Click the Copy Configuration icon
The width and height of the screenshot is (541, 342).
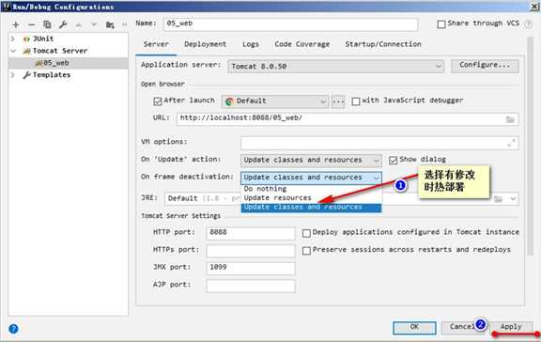(x=47, y=24)
